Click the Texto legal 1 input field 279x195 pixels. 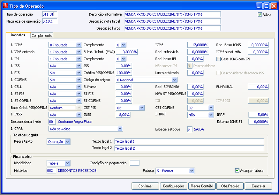[189, 141]
